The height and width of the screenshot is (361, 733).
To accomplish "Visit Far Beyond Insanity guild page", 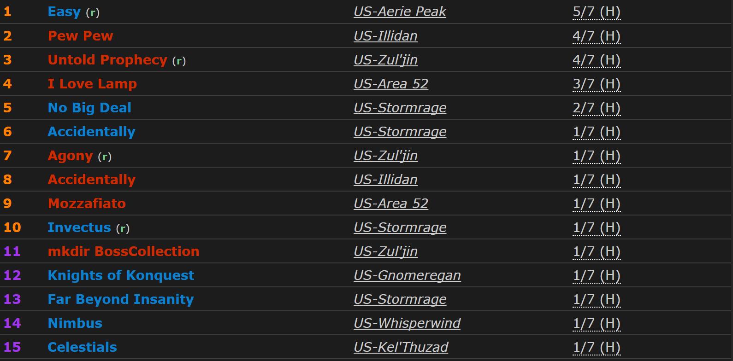I will pyautogui.click(x=121, y=299).
